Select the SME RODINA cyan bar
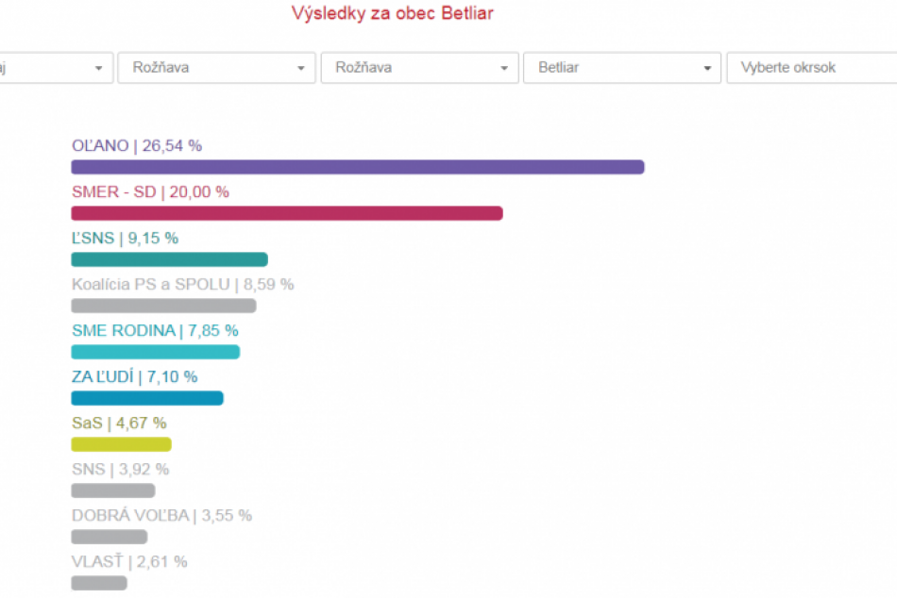897x598 pixels. click(155, 351)
